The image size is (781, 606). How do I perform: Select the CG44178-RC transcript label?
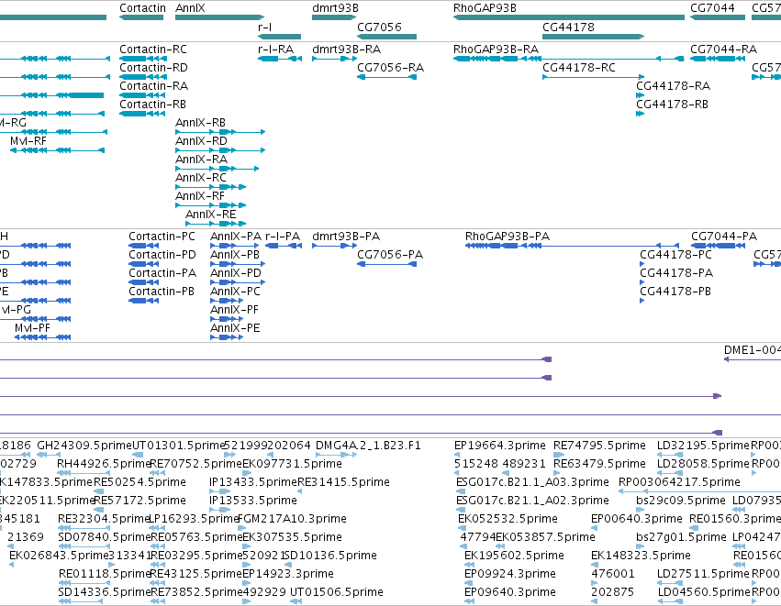coord(579,67)
